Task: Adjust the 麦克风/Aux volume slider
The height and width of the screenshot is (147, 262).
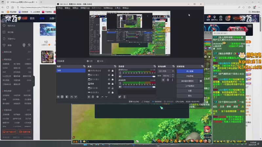Action: (x=139, y=76)
